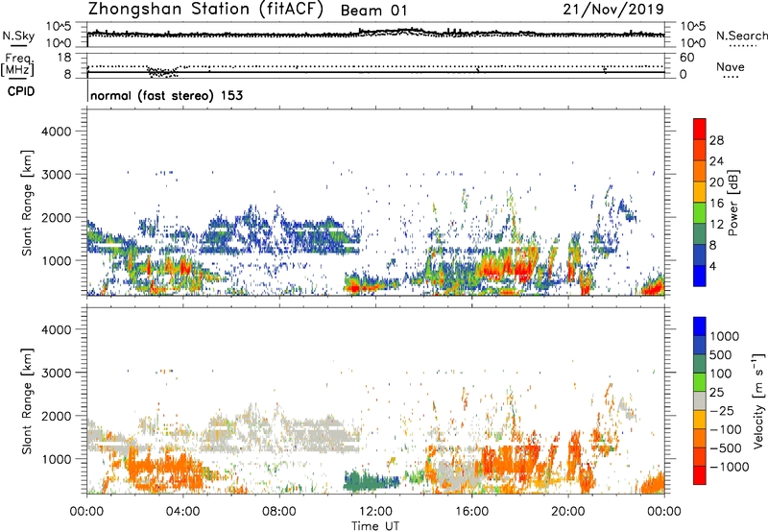Select the "N.Search" legend label
768x532 pixels.
click(742, 36)
